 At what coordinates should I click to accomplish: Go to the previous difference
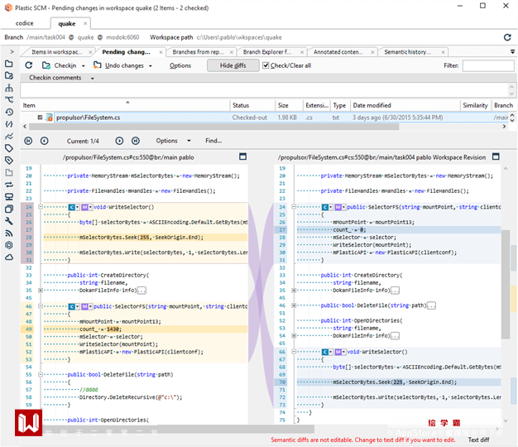pos(44,141)
